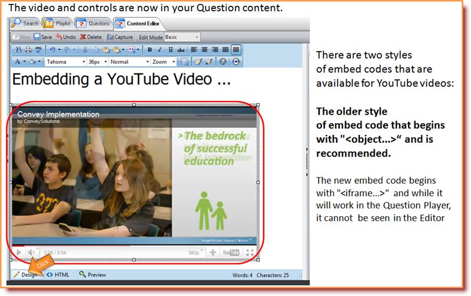The image size is (471, 296).
Task: Expand the undo history arrow
Action: [59, 50]
